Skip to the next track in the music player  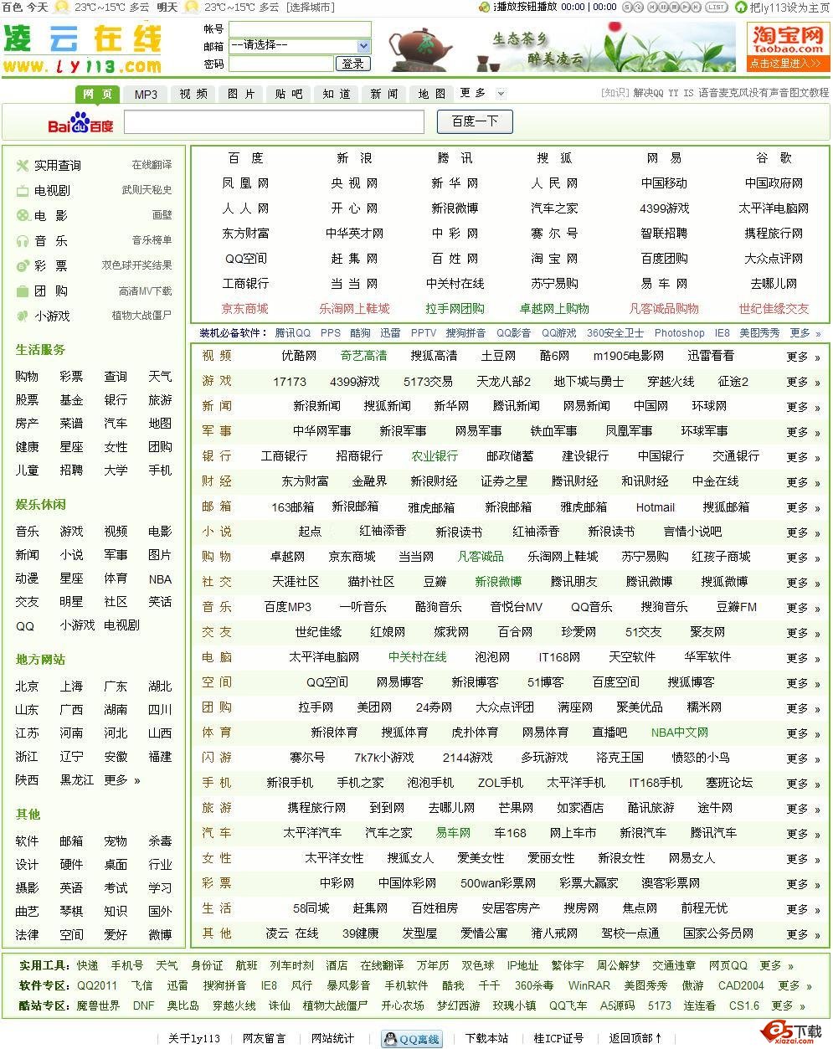[x=697, y=7]
